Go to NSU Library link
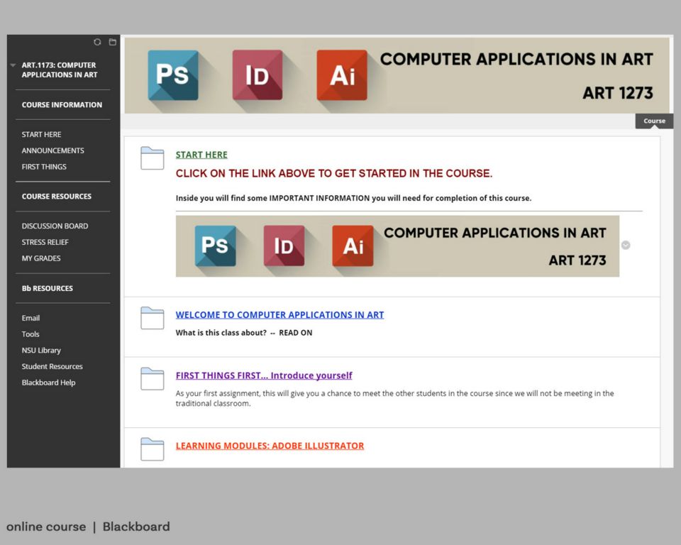The width and height of the screenshot is (681, 545). point(41,350)
